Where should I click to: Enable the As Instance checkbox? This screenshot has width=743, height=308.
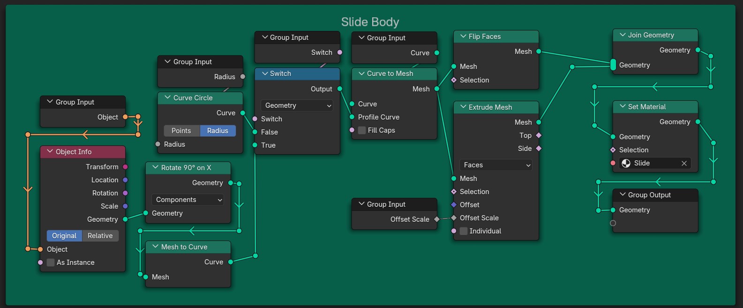point(51,263)
